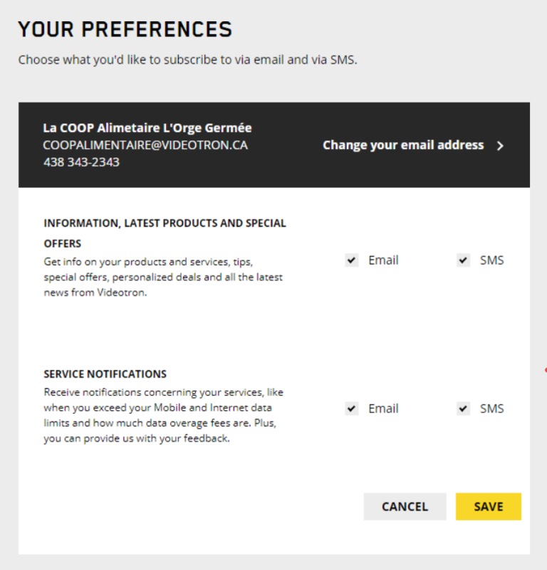Image resolution: width=547 pixels, height=570 pixels.
Task: Click the Email label beside Service Notifications
Action: click(x=383, y=409)
